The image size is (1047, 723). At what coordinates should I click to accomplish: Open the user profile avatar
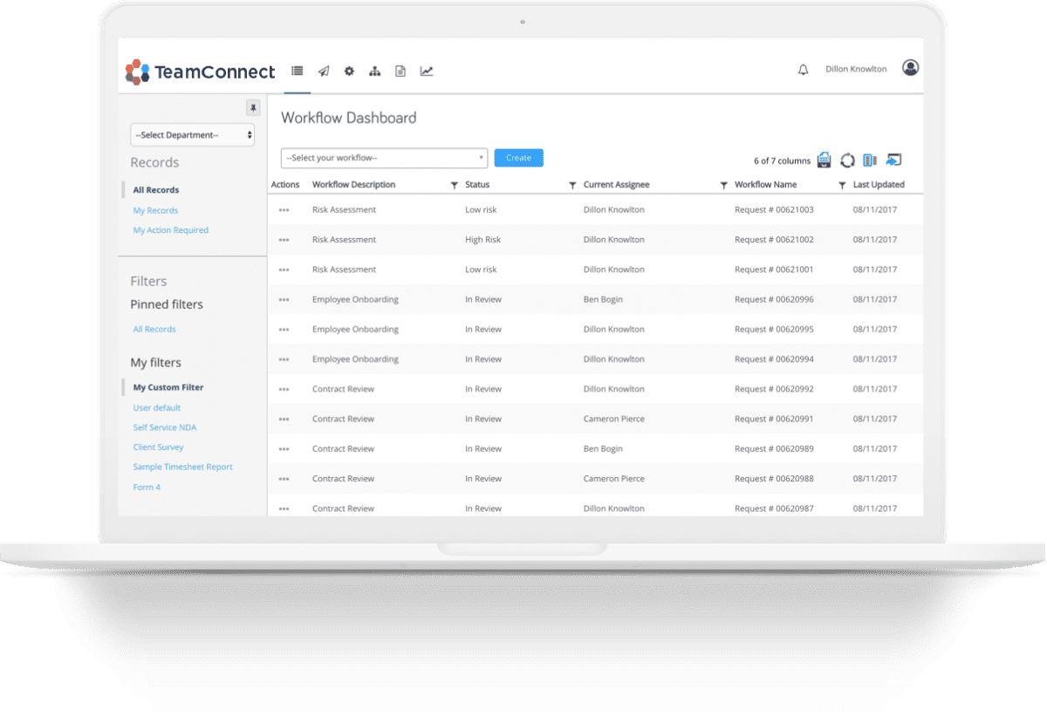tap(910, 68)
